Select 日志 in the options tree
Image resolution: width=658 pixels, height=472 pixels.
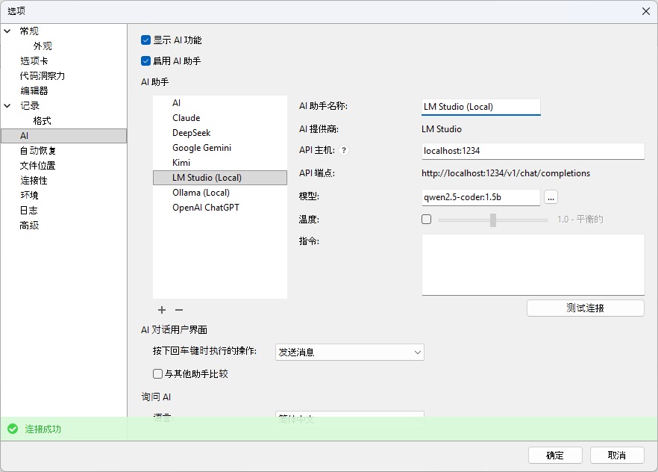point(28,211)
